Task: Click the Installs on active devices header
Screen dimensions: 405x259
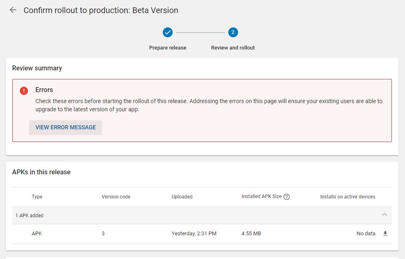Action: (347, 197)
